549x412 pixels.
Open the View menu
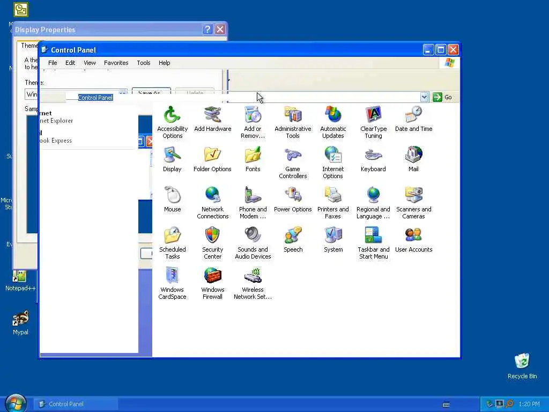[x=90, y=63]
